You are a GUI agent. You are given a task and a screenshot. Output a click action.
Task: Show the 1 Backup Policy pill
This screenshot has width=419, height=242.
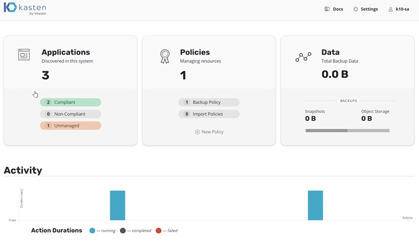(x=209, y=102)
